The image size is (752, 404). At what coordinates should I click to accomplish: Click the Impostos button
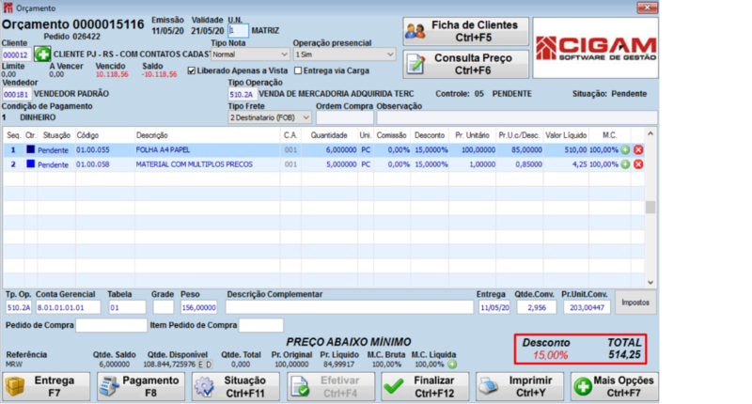pos(635,303)
